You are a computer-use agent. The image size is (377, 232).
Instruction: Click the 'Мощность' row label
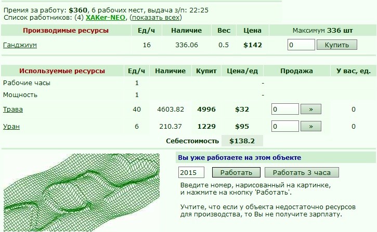(20, 95)
